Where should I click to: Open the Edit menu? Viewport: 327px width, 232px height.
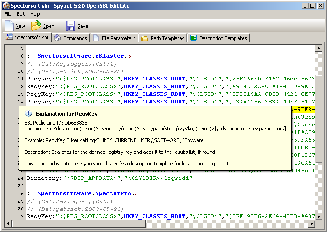21,14
